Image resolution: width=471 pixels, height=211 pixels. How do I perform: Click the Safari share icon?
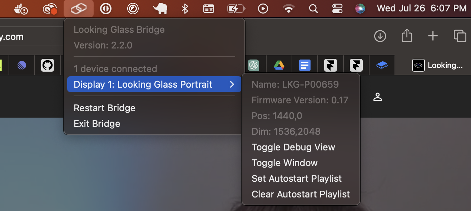407,36
